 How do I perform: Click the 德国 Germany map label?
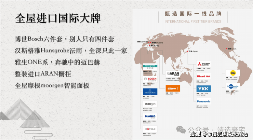click(143, 42)
